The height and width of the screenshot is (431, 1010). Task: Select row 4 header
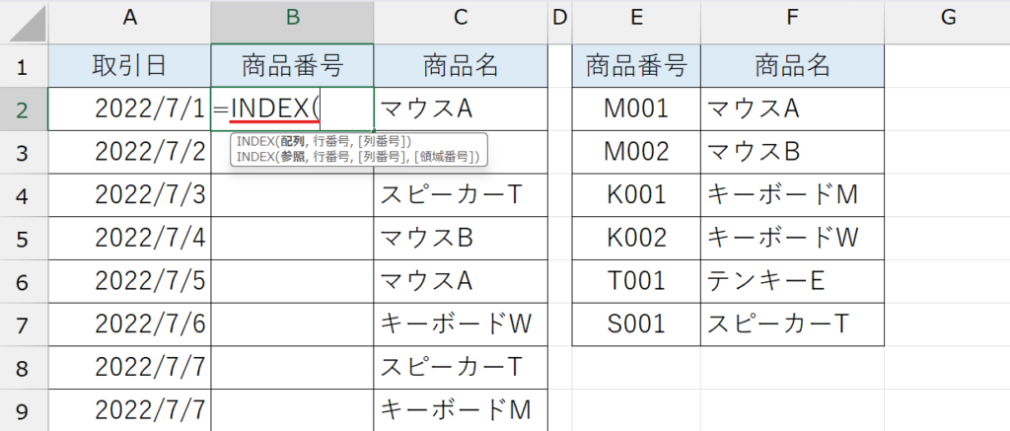(24, 196)
